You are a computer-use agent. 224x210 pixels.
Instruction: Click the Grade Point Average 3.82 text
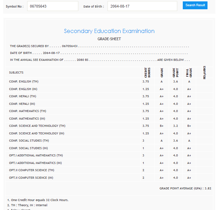pyautogui.click(x=185, y=188)
